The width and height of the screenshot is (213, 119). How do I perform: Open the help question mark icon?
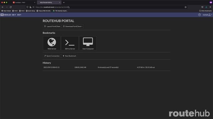pyautogui.click(x=199, y=15)
